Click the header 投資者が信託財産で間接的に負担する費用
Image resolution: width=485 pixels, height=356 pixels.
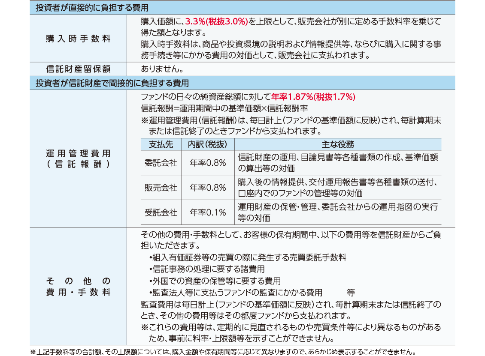[x=112, y=83]
